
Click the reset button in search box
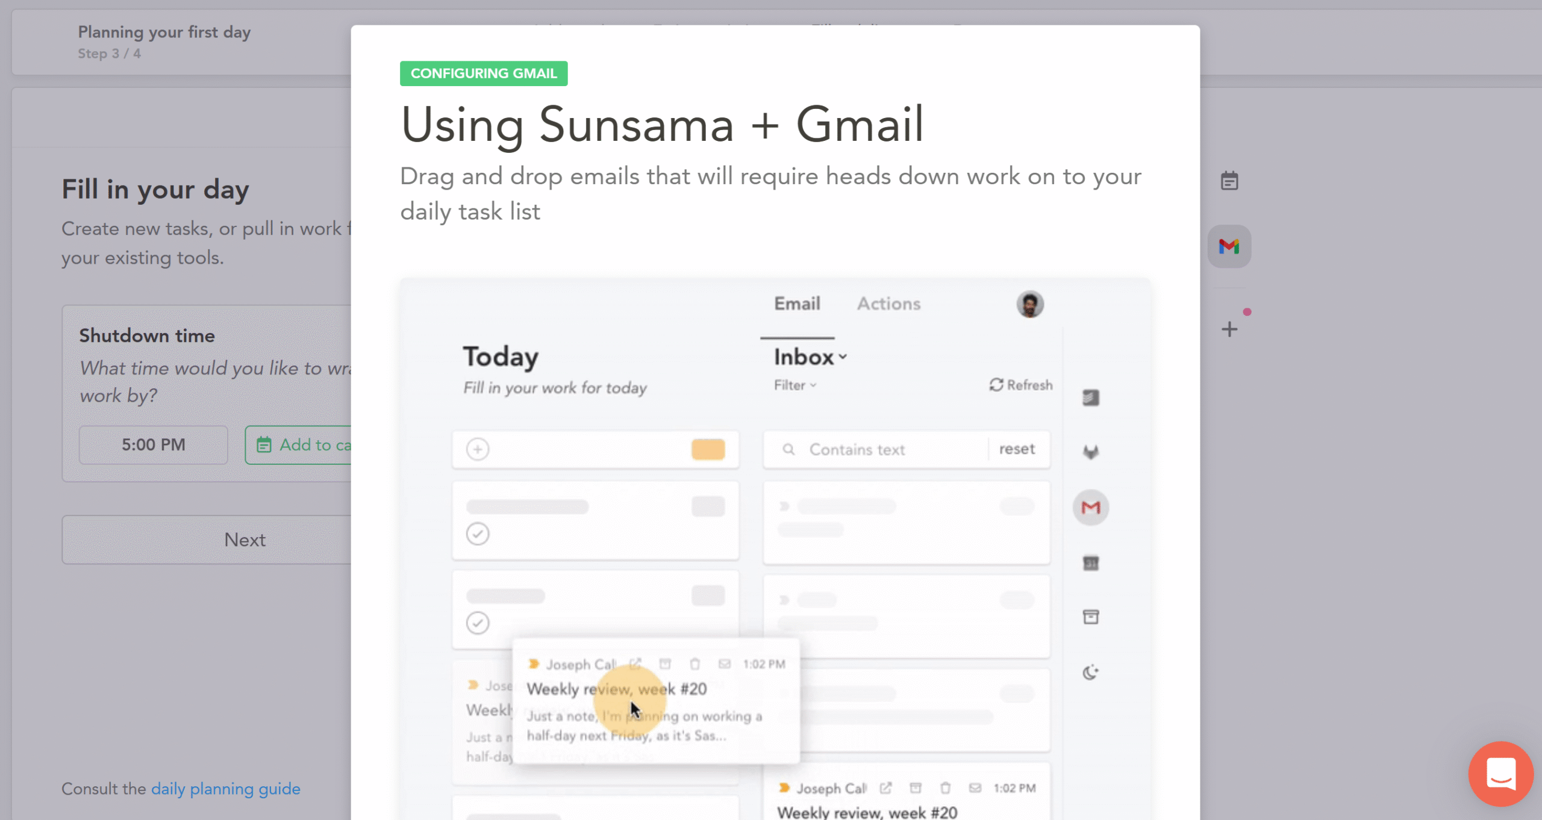pos(1017,449)
